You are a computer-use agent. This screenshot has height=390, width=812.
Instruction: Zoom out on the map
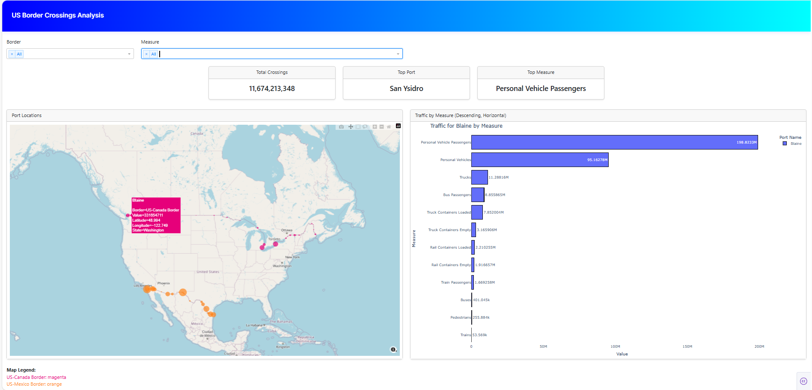click(x=381, y=127)
